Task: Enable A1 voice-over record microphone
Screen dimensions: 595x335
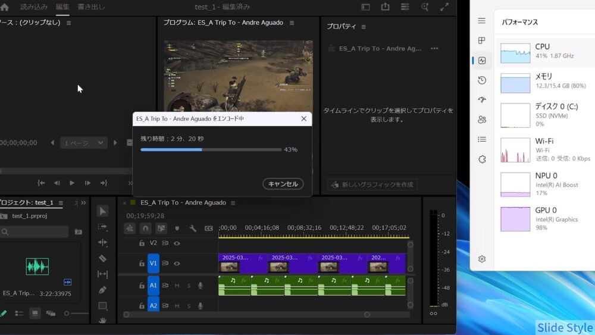Action: coord(201,286)
